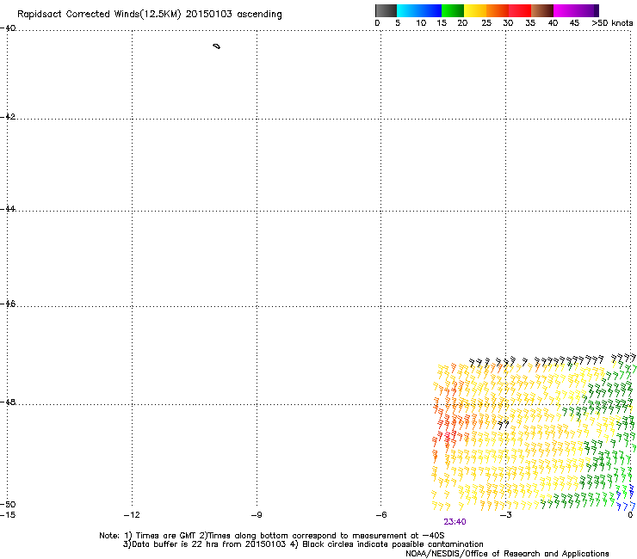Click the '-42' latitude axis label
Viewport: 637px width, 559px height.
8,116
